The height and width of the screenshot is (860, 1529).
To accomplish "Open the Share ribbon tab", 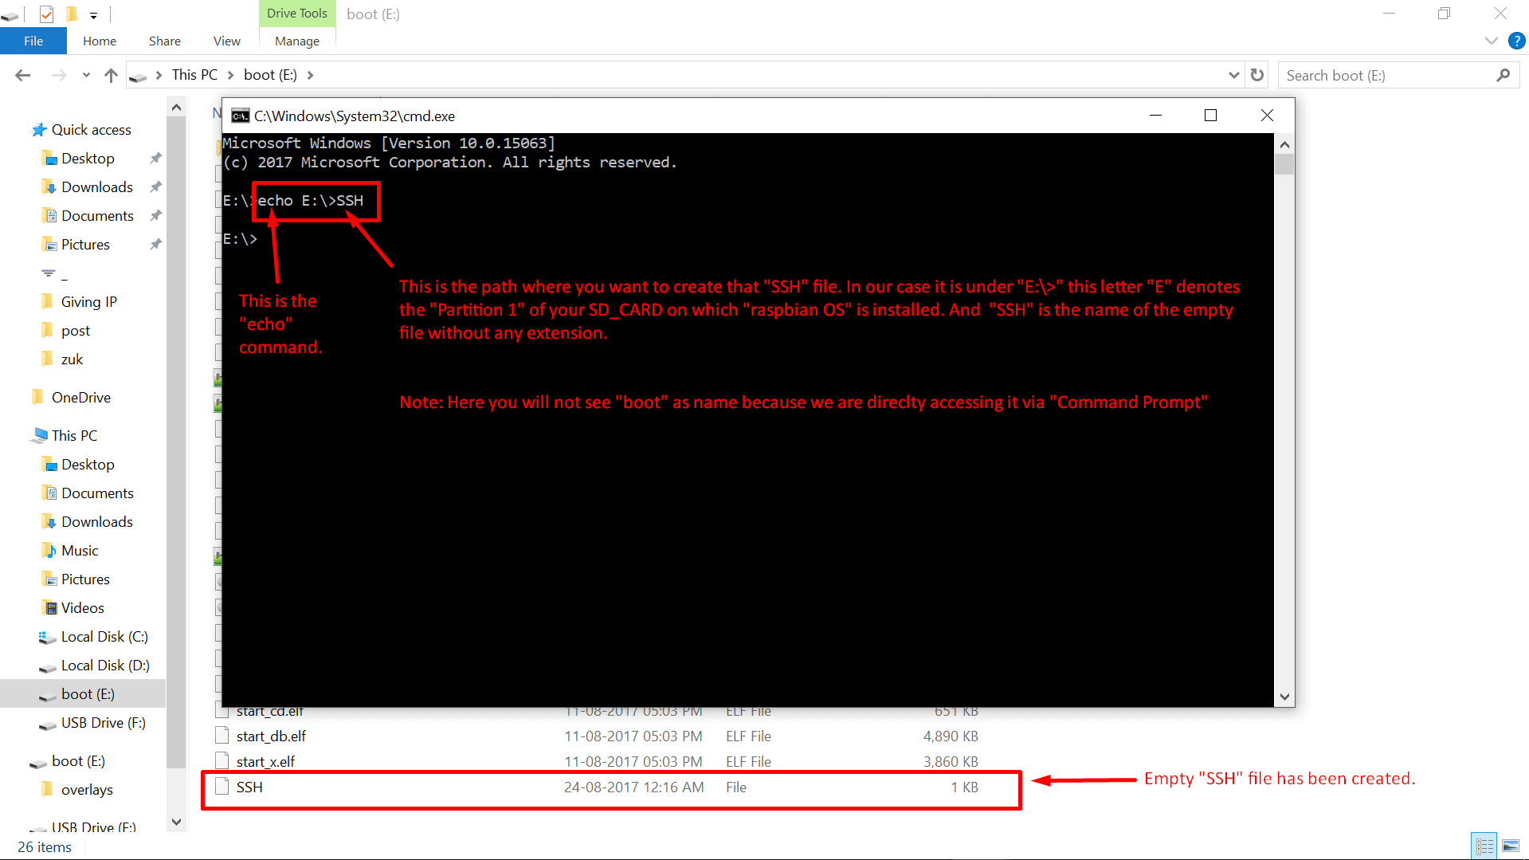I will pos(165,41).
